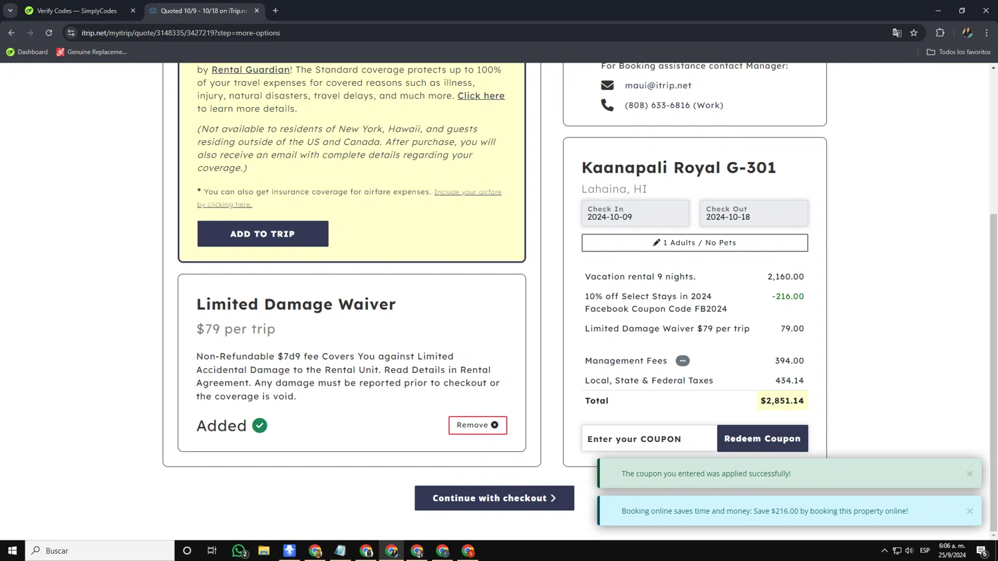Open Todos los favoritos folder

point(959,52)
